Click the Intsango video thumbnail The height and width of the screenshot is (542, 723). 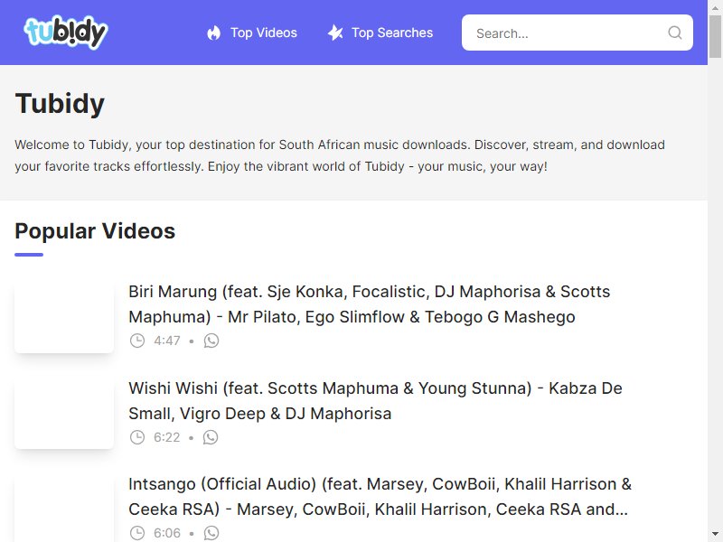point(64,508)
